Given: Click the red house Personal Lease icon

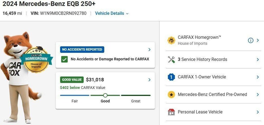Looking at the screenshot, I should tap(171, 112).
